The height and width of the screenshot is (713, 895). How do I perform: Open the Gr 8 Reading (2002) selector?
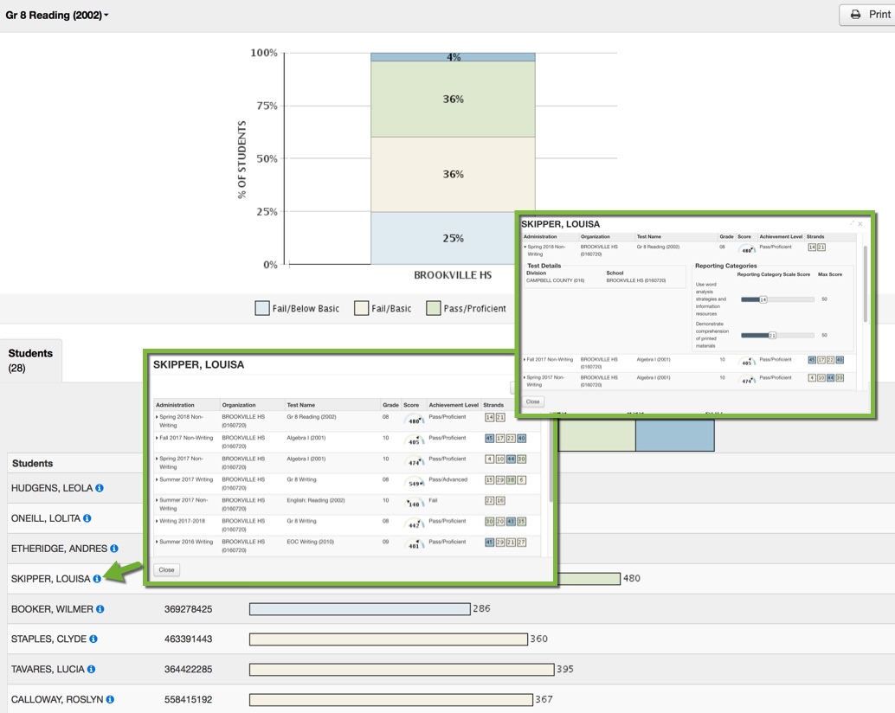coord(56,15)
